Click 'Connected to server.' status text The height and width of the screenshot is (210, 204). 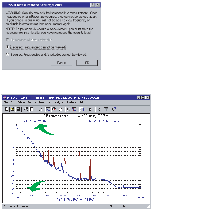coord(16,206)
